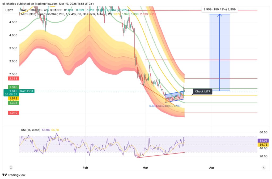The width and height of the screenshot is (272, 179).
Task: Click the Apr marker on time axis
Action: [212, 167]
